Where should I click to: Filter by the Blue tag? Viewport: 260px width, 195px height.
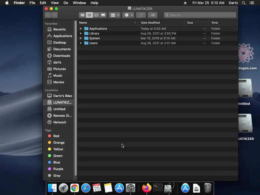[59, 162]
